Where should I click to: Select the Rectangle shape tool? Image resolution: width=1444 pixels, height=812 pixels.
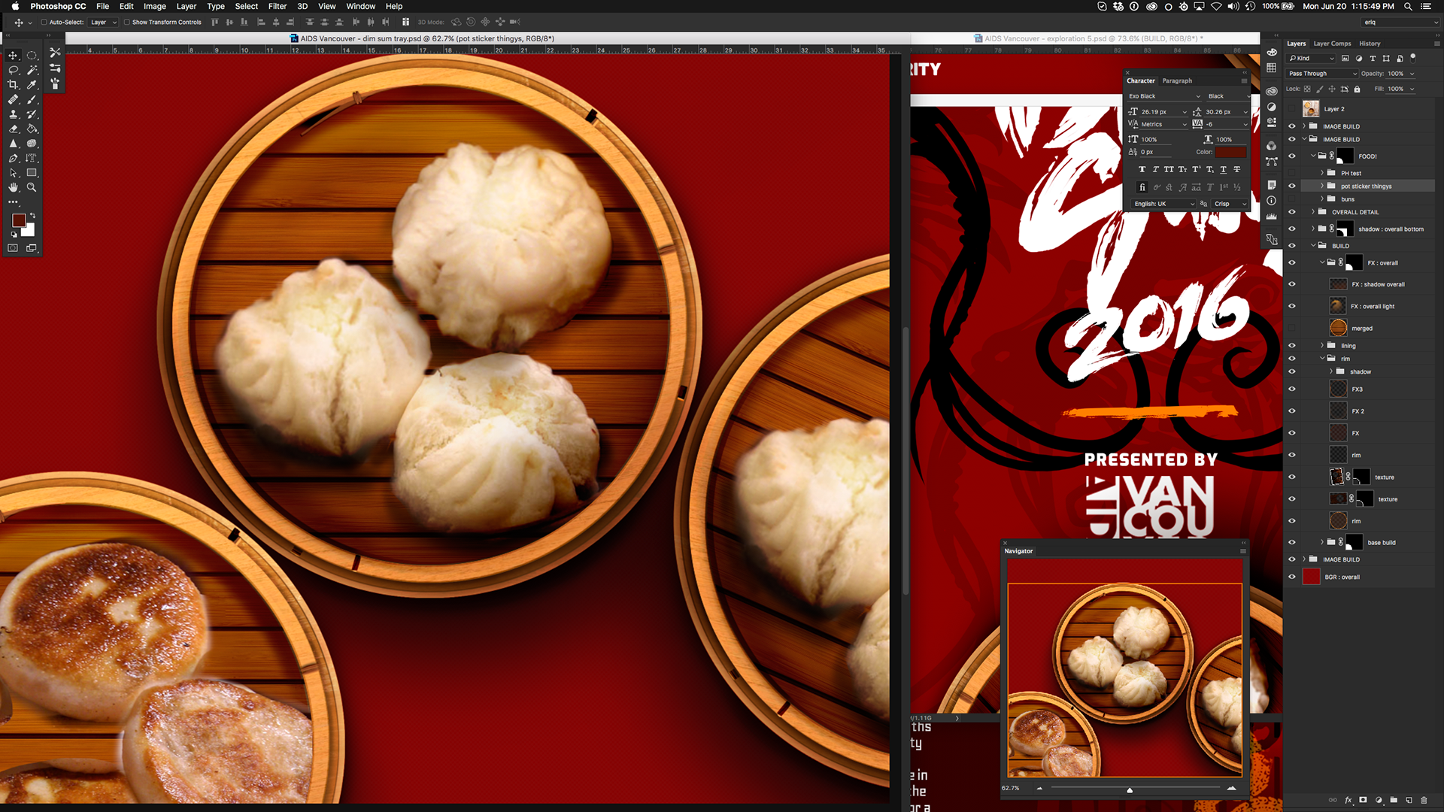point(32,173)
